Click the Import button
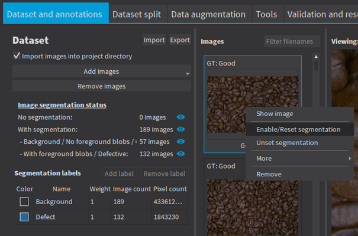The image size is (358, 236). coord(154,40)
